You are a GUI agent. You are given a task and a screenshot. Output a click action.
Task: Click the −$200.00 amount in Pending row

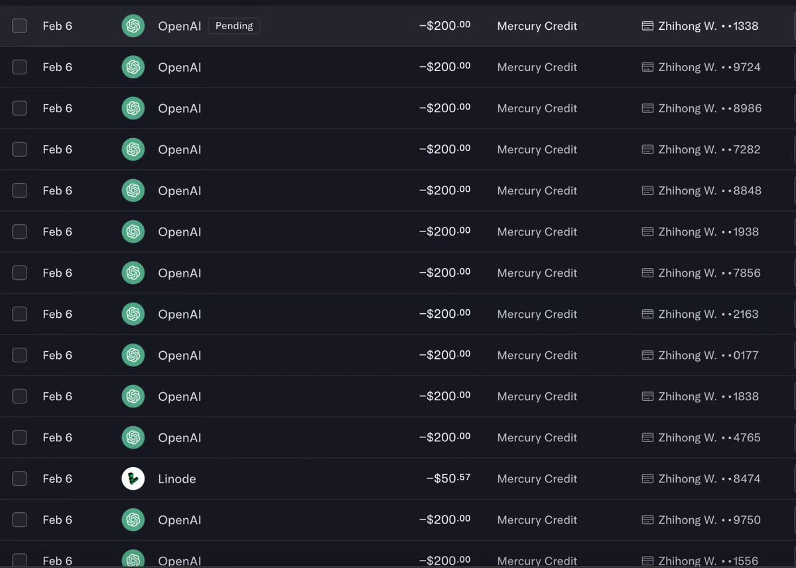[445, 26]
